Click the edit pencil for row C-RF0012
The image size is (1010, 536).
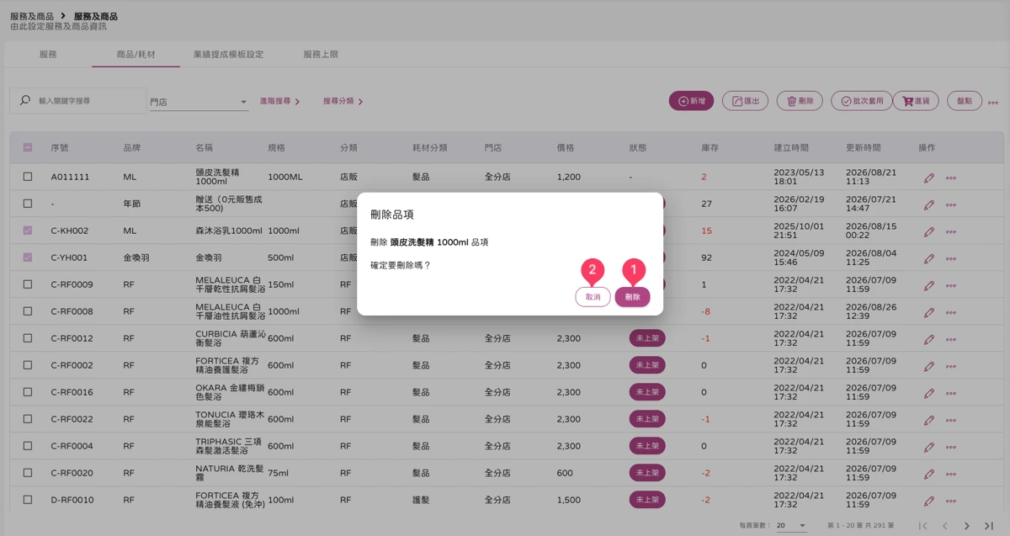pyautogui.click(x=929, y=339)
